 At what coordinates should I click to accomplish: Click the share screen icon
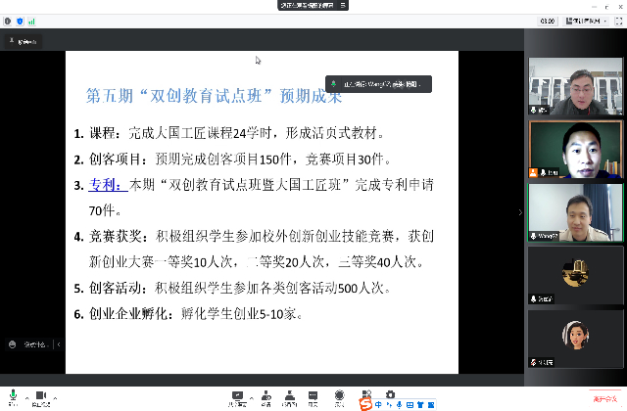(x=238, y=395)
